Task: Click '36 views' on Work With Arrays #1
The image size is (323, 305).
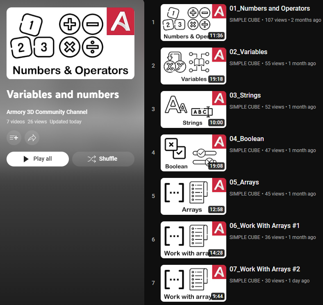Action: tap(274, 237)
